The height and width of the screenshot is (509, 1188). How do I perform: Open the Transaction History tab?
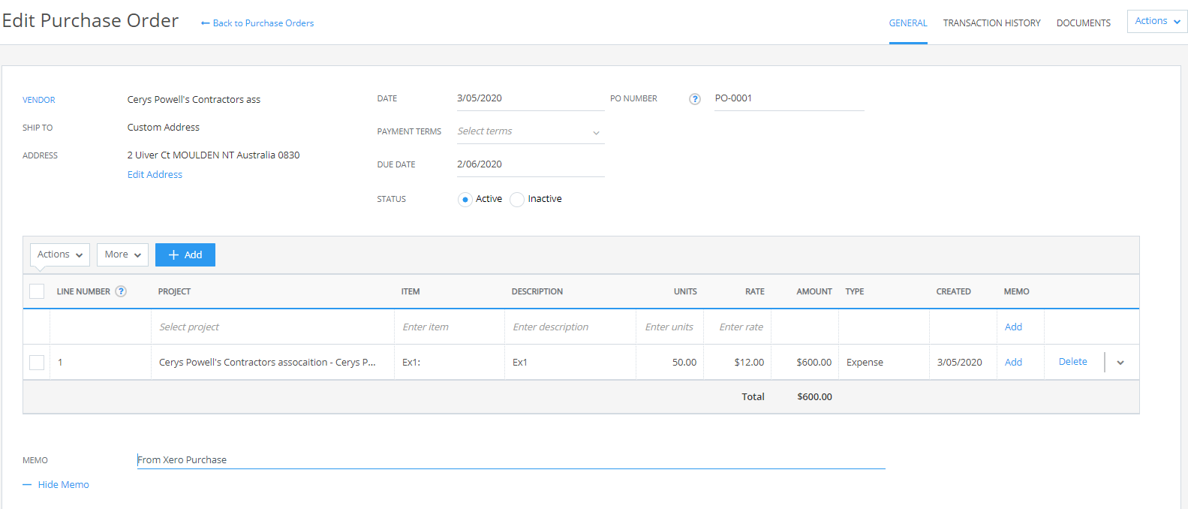(x=991, y=23)
